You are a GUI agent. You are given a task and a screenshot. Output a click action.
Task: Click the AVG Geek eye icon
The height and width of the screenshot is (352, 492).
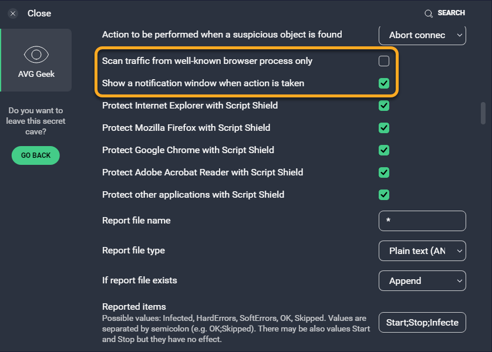coord(36,55)
